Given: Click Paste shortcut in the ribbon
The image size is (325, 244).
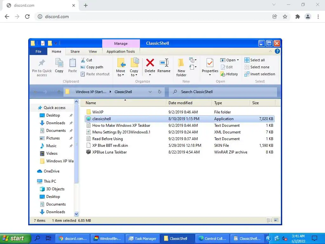Looking at the screenshot, I should (95, 74).
